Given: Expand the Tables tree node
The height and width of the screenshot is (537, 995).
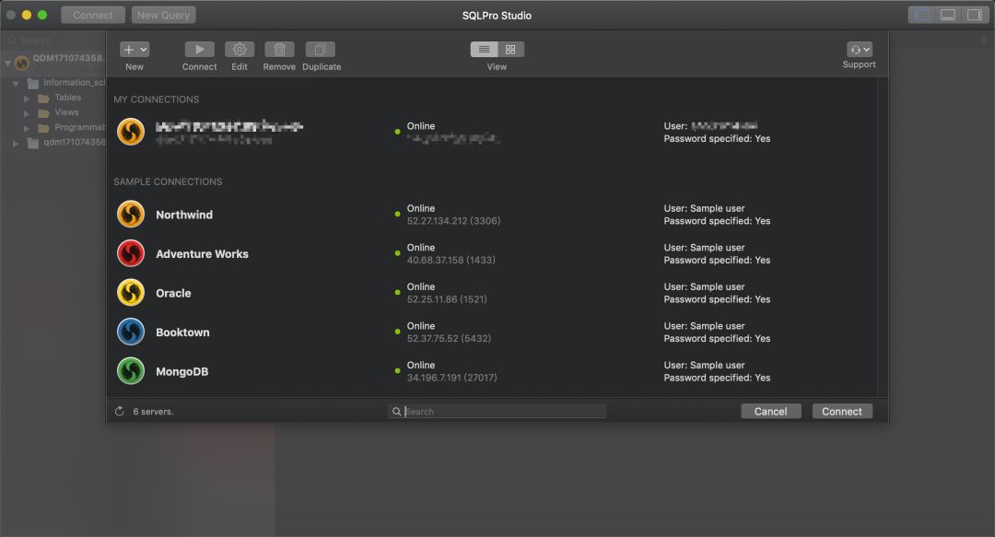Looking at the screenshot, I should tap(28, 98).
